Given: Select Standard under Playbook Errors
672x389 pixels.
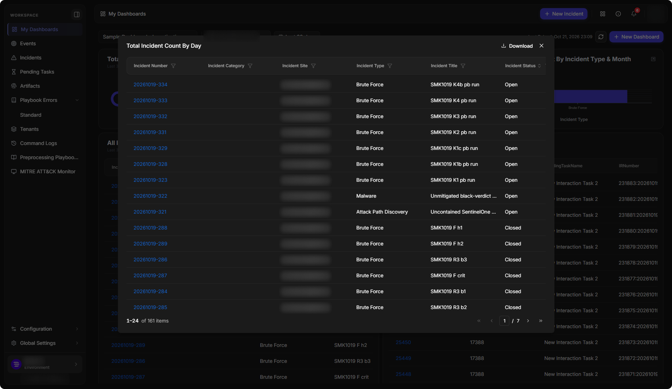Looking at the screenshot, I should click(31, 115).
